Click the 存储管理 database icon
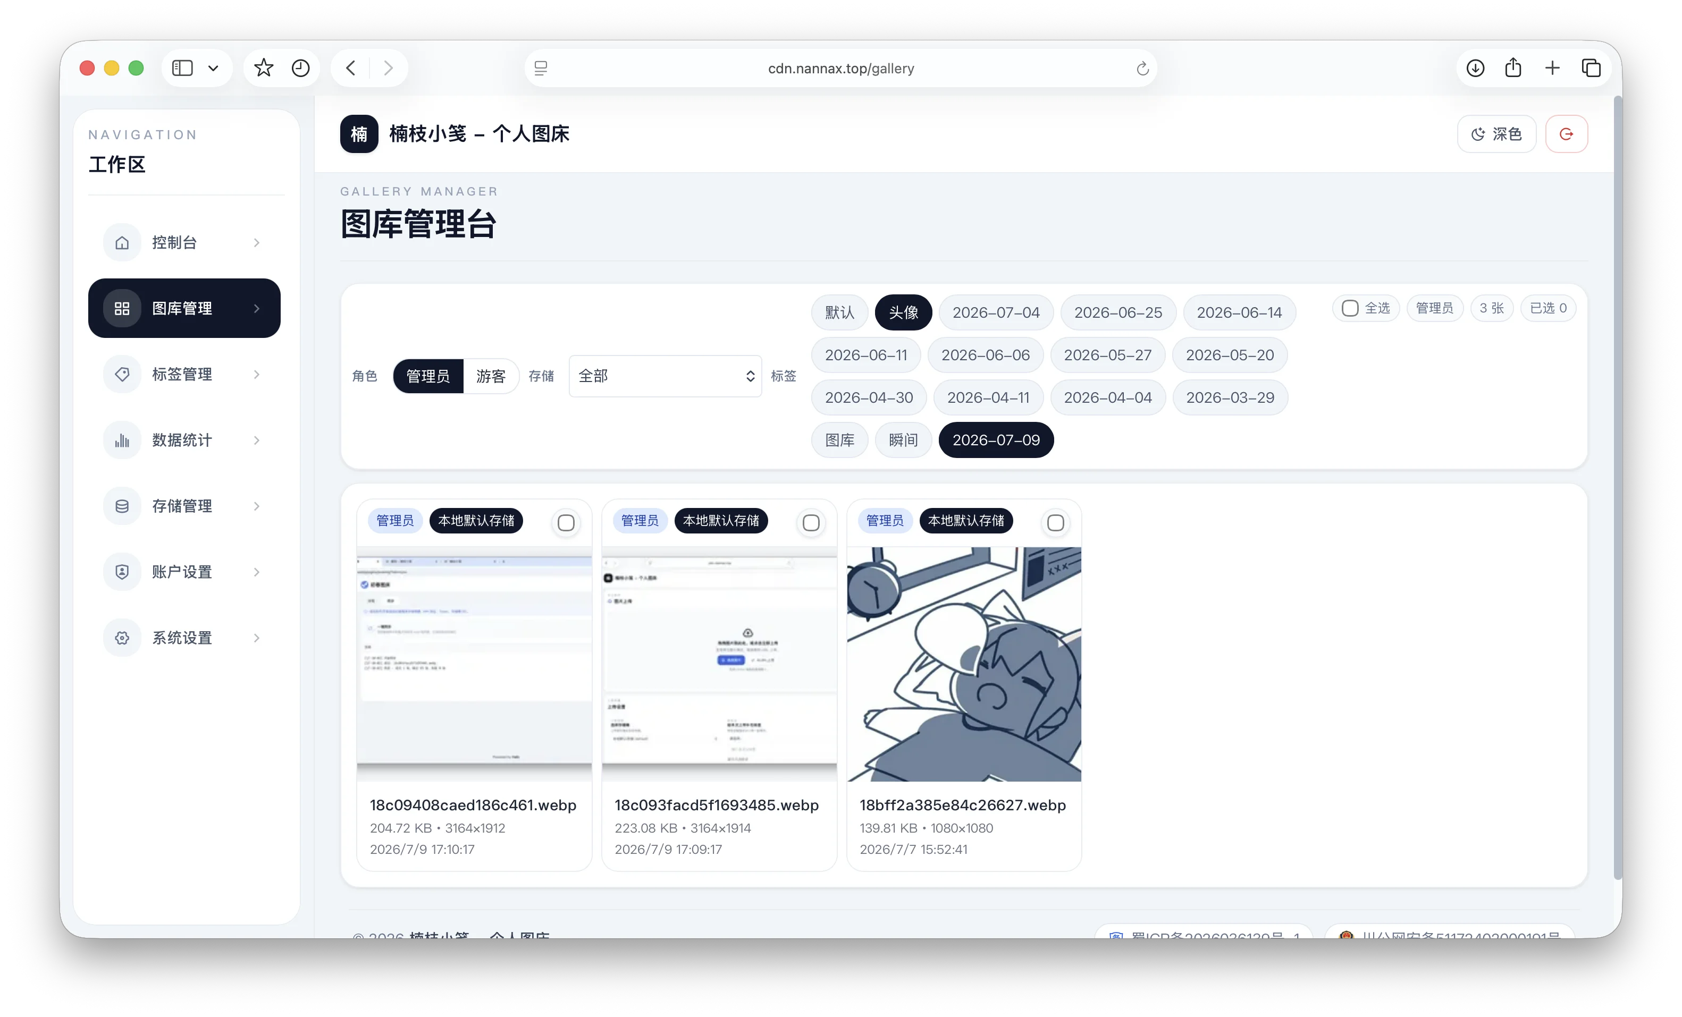 pos(122,505)
